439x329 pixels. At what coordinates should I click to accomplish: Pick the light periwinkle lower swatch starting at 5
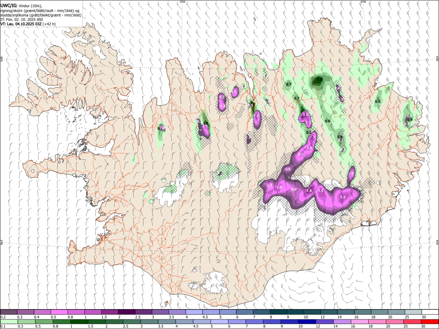219,321
